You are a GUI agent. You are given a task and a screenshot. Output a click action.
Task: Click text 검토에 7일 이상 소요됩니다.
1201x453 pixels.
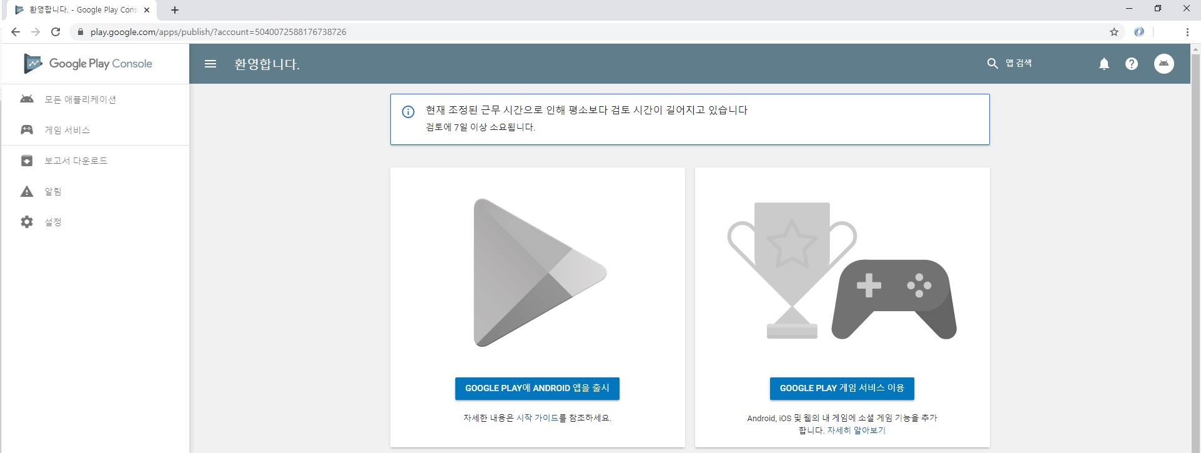[480, 127]
